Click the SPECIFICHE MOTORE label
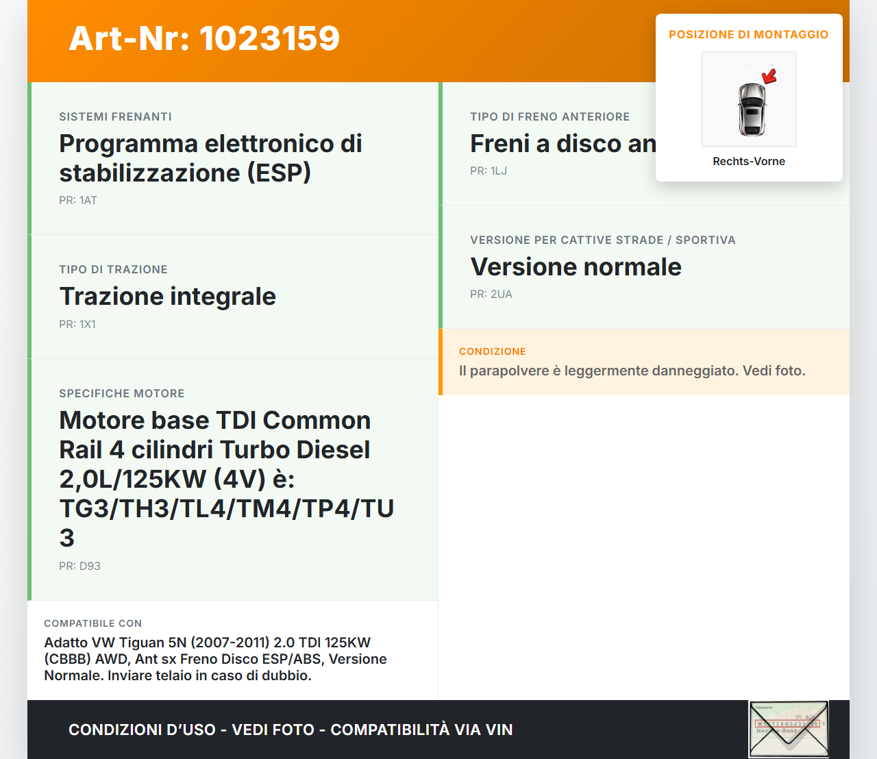This screenshot has width=877, height=759. pos(122,393)
